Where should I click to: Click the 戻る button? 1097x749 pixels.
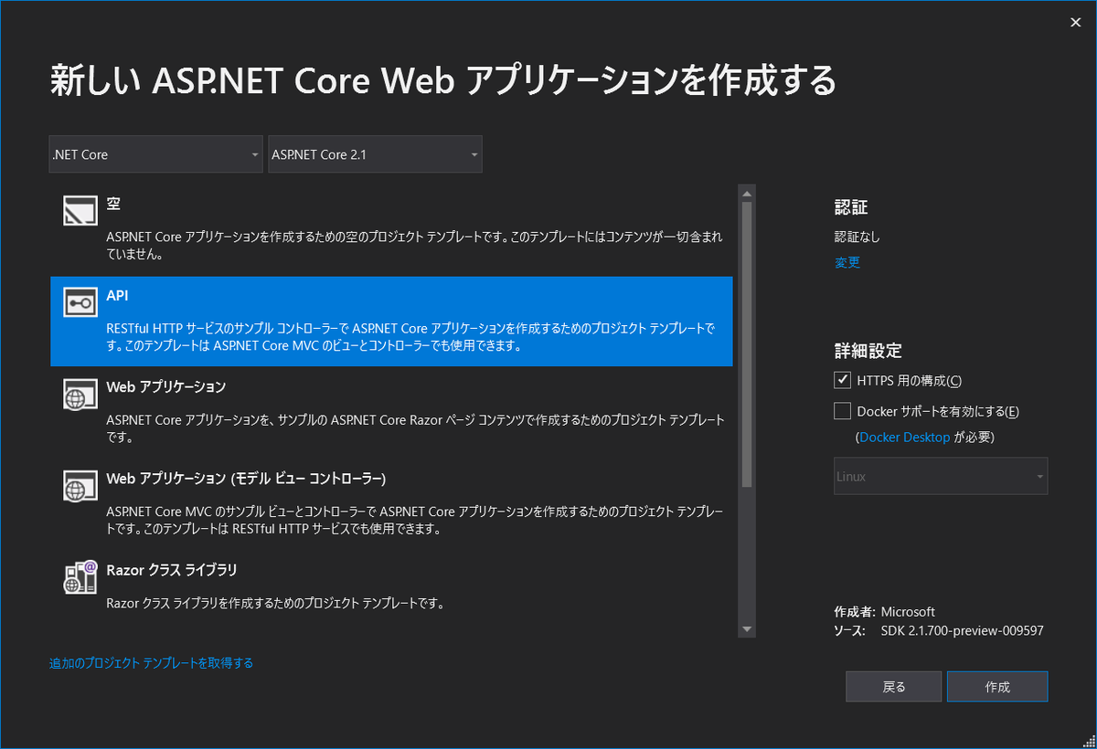click(893, 687)
